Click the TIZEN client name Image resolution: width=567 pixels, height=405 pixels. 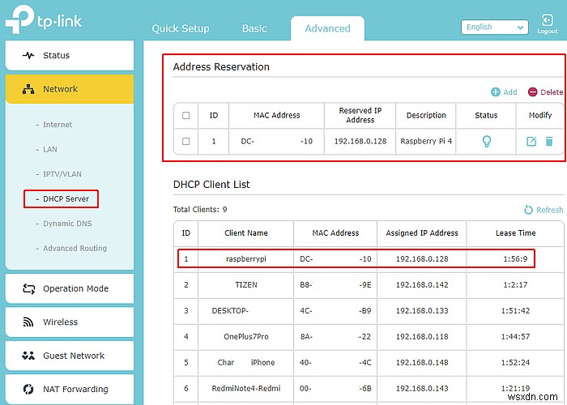(246, 285)
